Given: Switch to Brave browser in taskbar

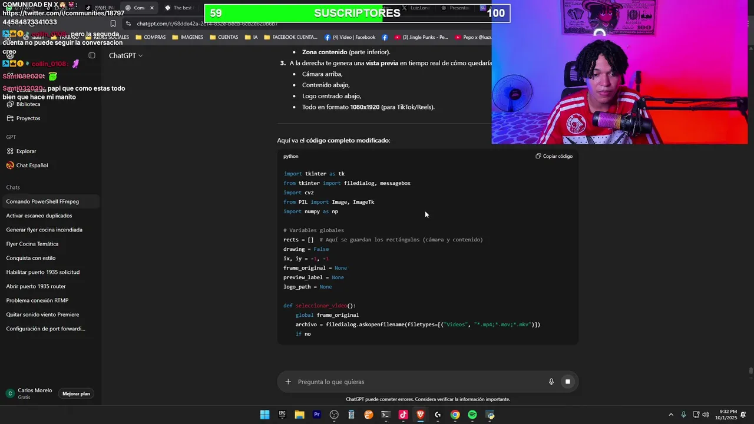Looking at the screenshot, I should click(420, 415).
